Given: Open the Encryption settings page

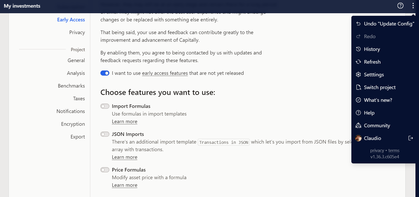Looking at the screenshot, I should point(73,124).
